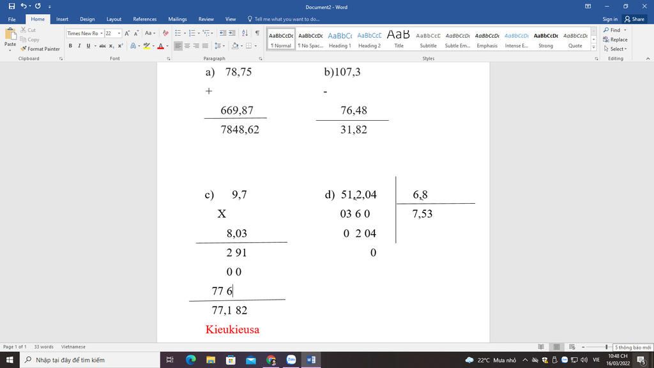Undo the last action
Screen dimensions: 654x368
pos(24,6)
